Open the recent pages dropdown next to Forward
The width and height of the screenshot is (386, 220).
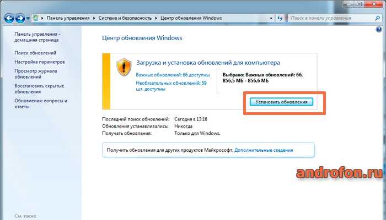coord(28,18)
